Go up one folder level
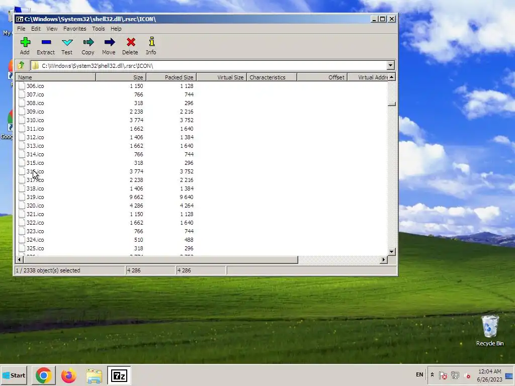The width and height of the screenshot is (515, 386). click(x=21, y=65)
